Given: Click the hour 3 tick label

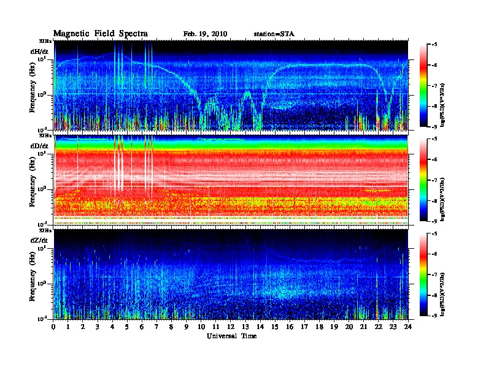Looking at the screenshot, I should pyautogui.click(x=98, y=327).
